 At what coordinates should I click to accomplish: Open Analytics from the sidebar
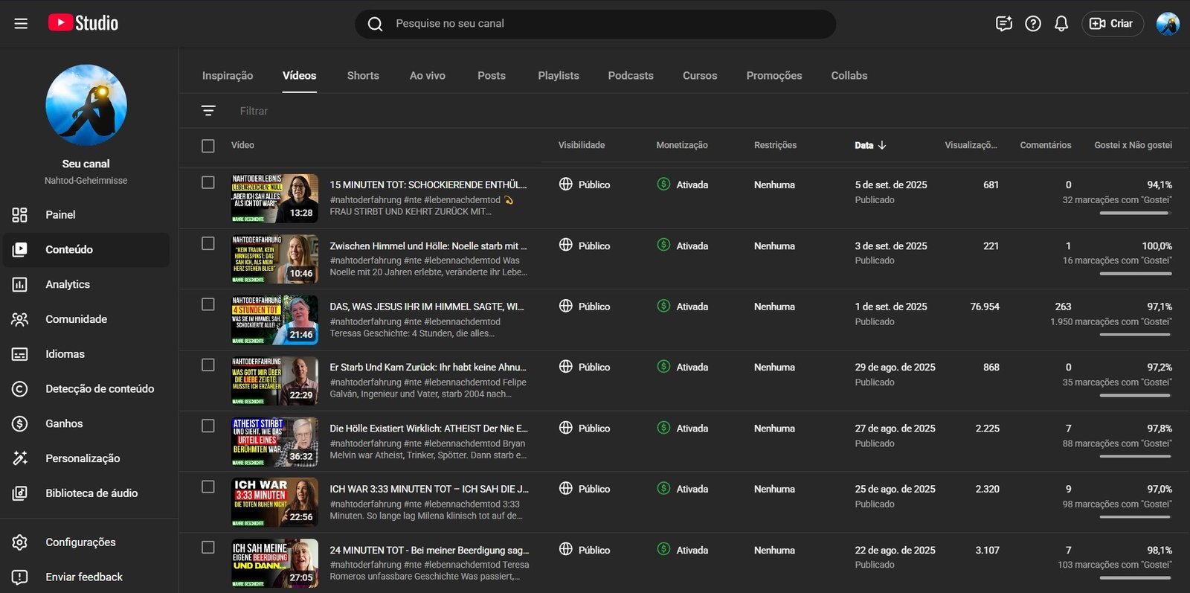click(67, 284)
